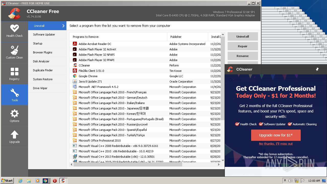This screenshot has width=327, height=184.
Task: Select Adobe Flash Player 32 NPAPI row
Action: click(145, 54)
